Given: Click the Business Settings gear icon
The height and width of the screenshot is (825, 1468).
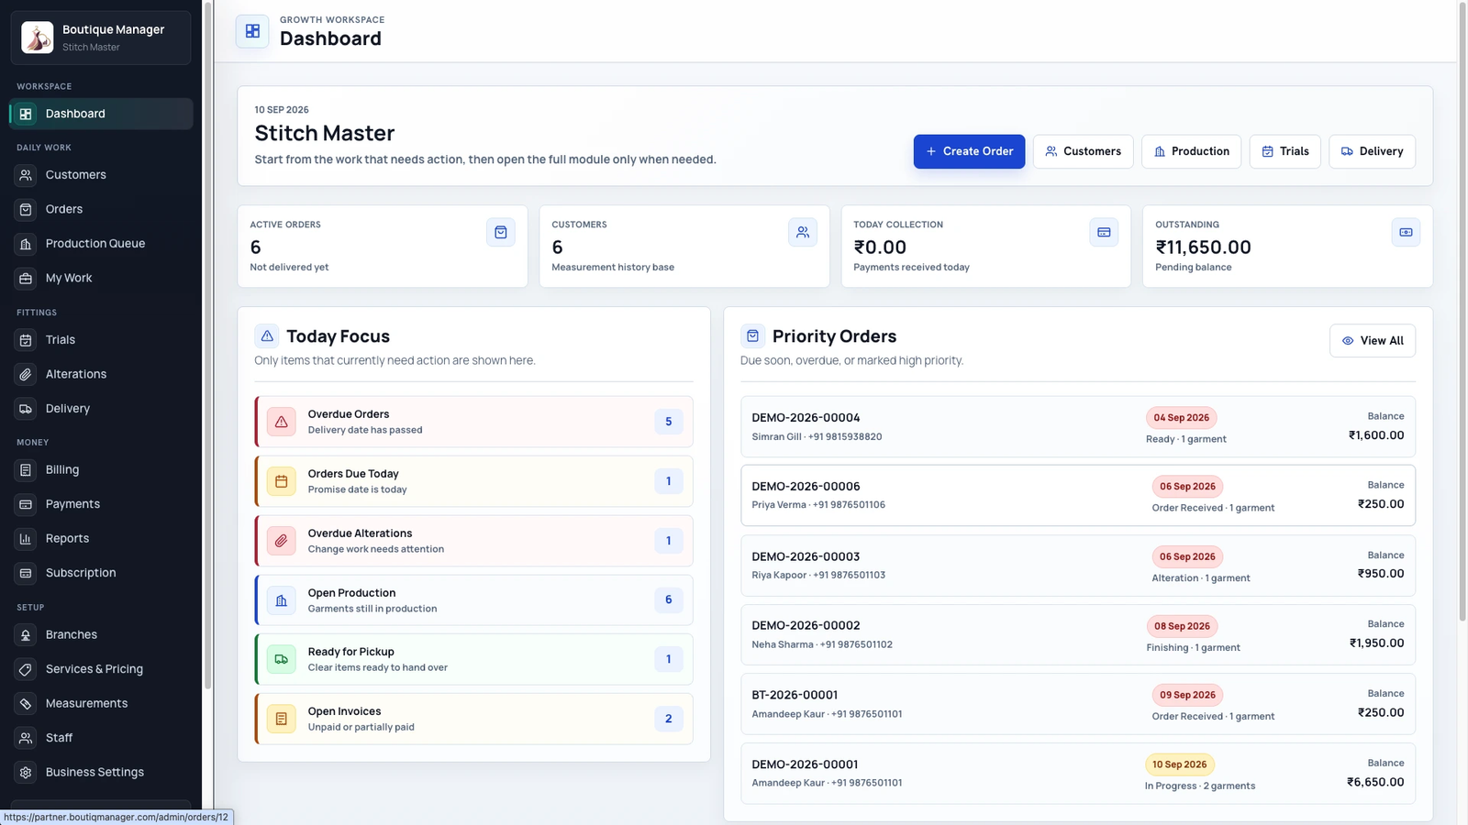Looking at the screenshot, I should coord(26,772).
